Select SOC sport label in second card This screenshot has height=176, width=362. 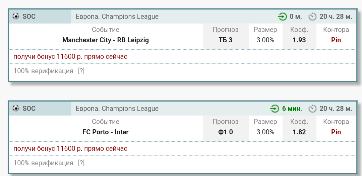pyautogui.click(x=29, y=108)
